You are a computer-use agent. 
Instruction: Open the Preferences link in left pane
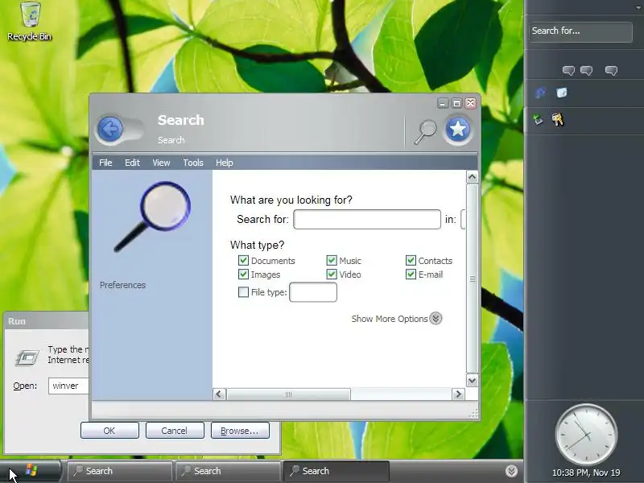coord(122,285)
